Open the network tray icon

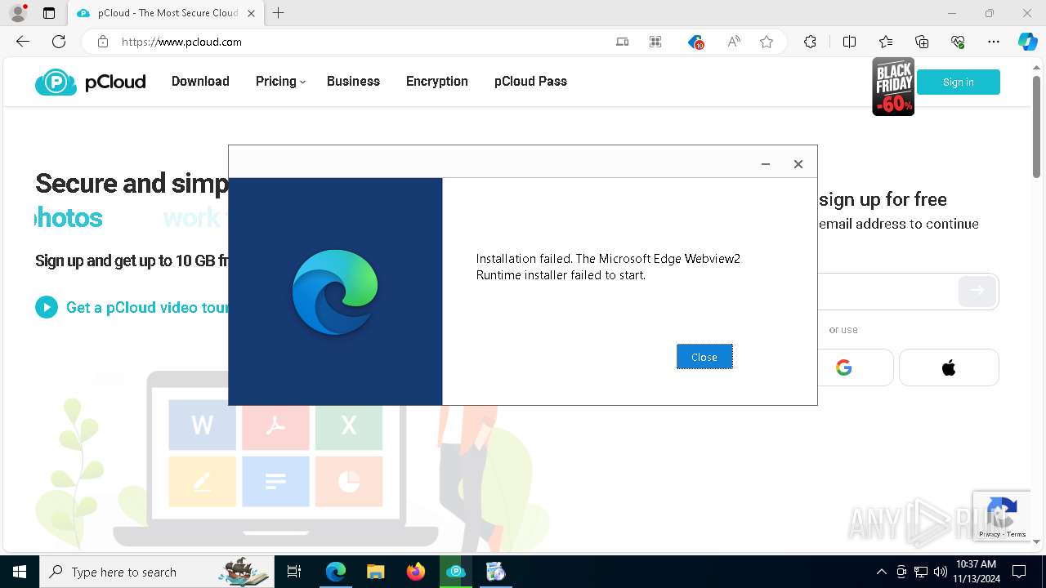pyautogui.click(x=921, y=572)
